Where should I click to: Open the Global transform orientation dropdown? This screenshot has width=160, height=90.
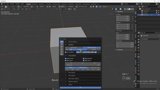tap(60, 9)
